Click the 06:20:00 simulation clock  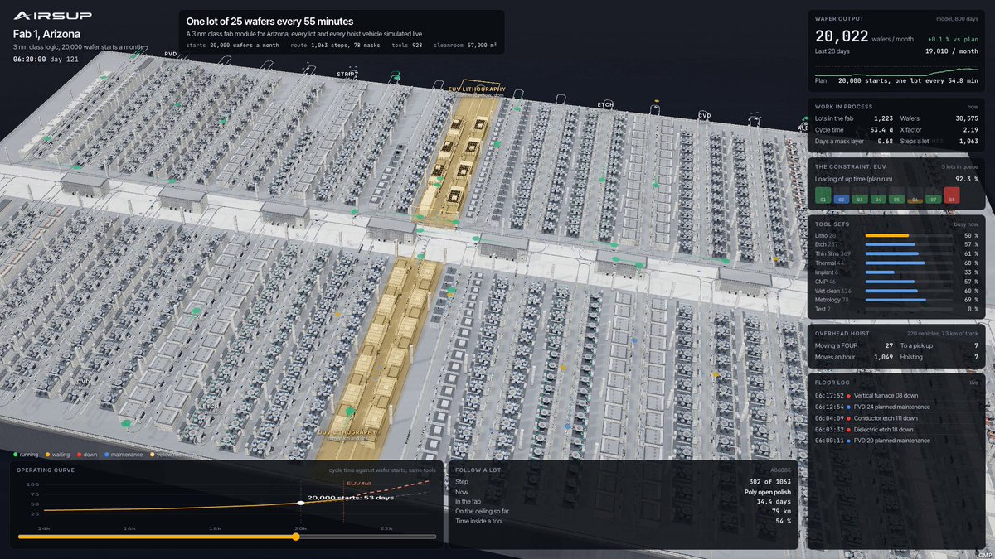pos(30,59)
